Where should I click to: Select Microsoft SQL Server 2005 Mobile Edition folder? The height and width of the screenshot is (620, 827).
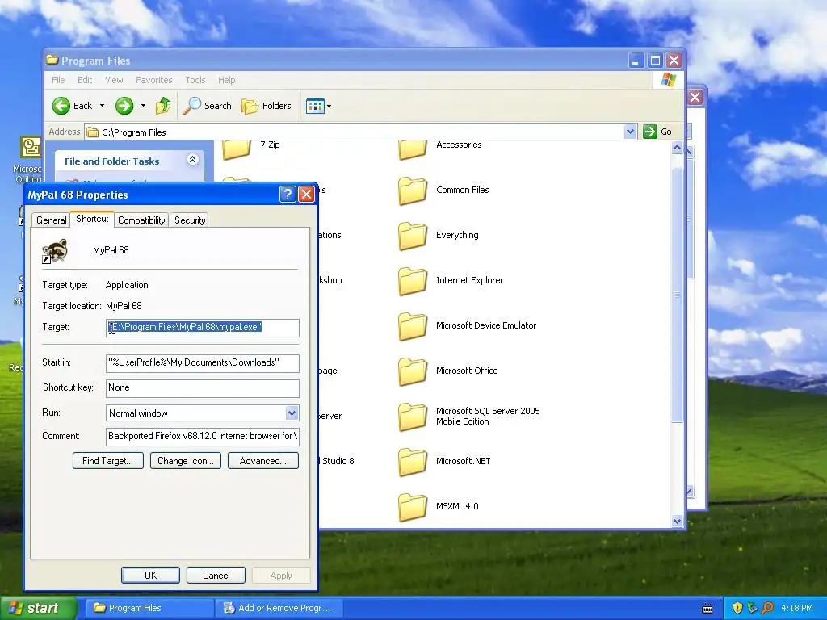[x=413, y=417]
